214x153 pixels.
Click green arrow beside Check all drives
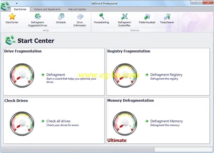coord(43,121)
